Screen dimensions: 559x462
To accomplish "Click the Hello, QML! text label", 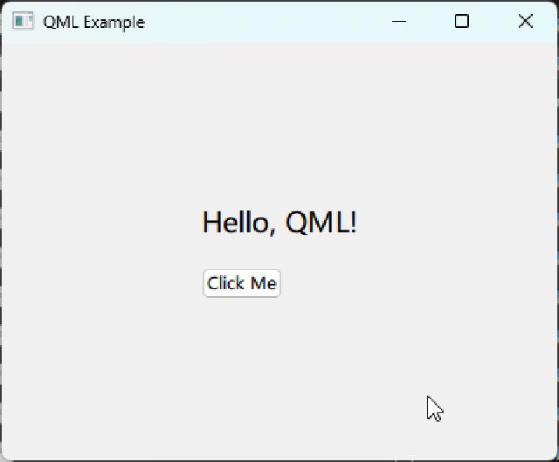I will (279, 223).
